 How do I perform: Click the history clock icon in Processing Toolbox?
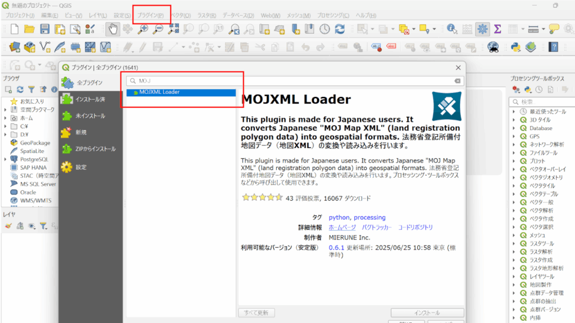[539, 89]
